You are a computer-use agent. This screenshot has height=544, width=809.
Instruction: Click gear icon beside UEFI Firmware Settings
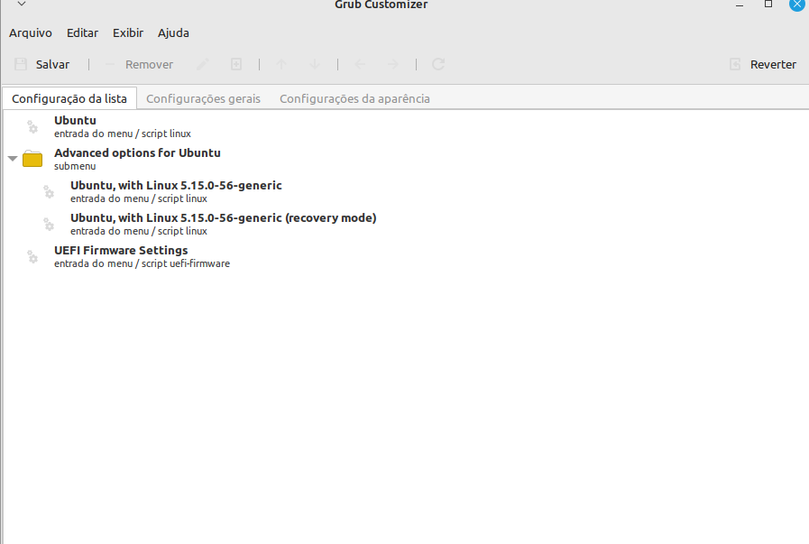[x=32, y=257]
